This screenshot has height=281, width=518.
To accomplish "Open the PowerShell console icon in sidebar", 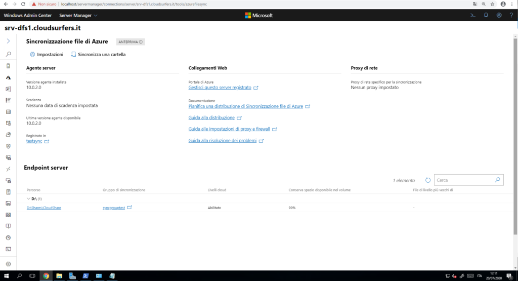I will [8, 249].
